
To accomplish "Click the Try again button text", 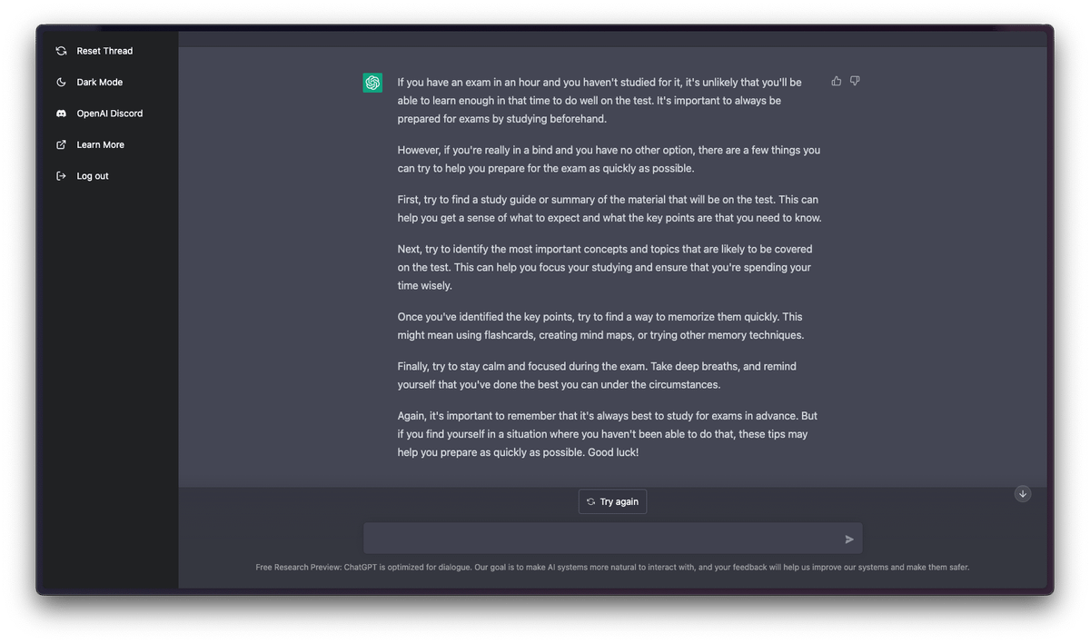I will coord(619,502).
